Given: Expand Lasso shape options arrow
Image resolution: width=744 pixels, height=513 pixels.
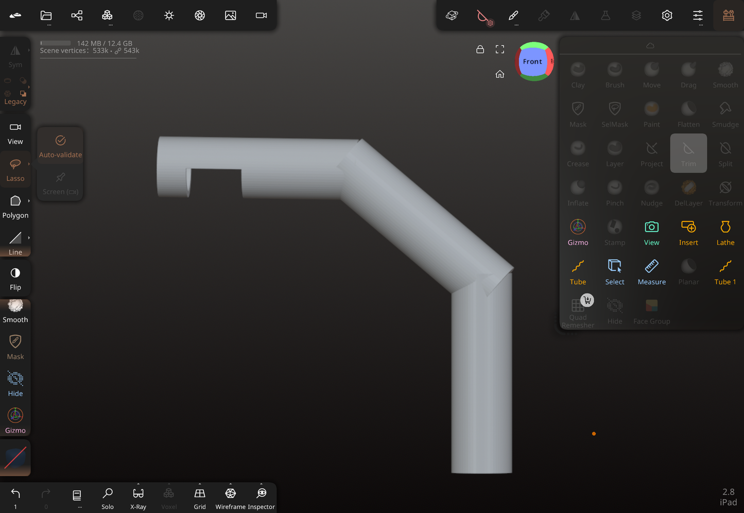Looking at the screenshot, I should [29, 164].
